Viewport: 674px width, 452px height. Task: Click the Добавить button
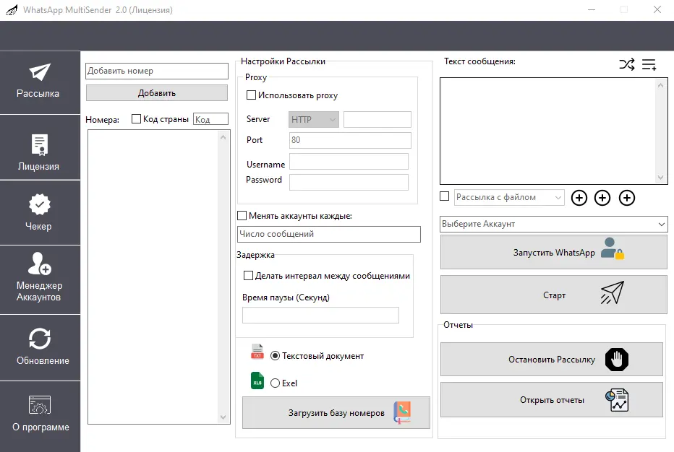pos(157,92)
